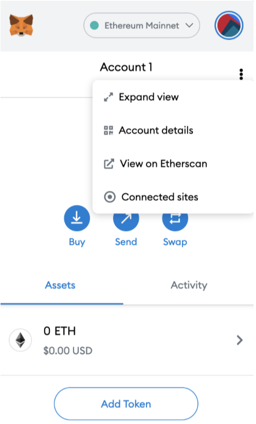Click the network selector chevron arrow
256x424 pixels.
click(189, 25)
